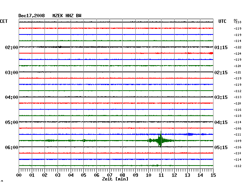Click the MZEK HHZ BW station title
243x185 pixels.
[x=67, y=16]
